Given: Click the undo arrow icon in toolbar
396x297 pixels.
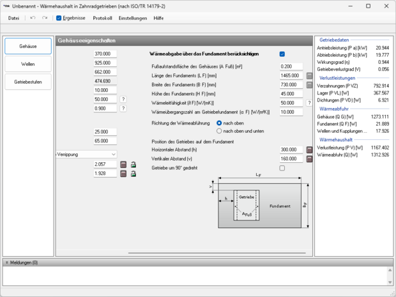Looking at the screenshot, I should pos(33,18).
